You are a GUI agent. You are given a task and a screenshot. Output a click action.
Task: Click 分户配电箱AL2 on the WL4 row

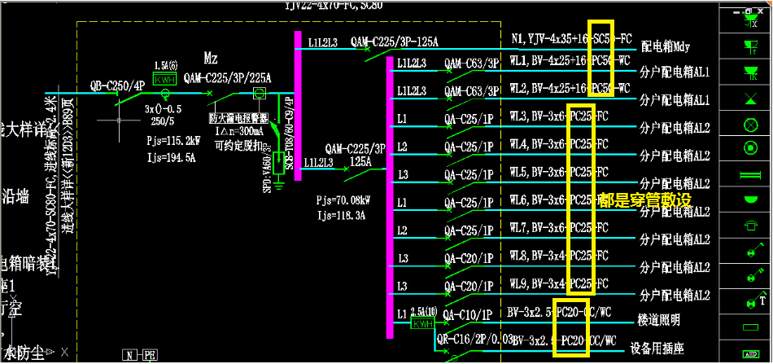click(x=675, y=156)
